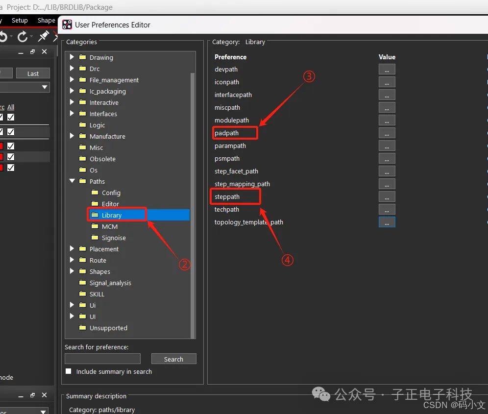The width and height of the screenshot is (488, 414).
Task: Expand the Drawing category
Action: tap(72, 57)
